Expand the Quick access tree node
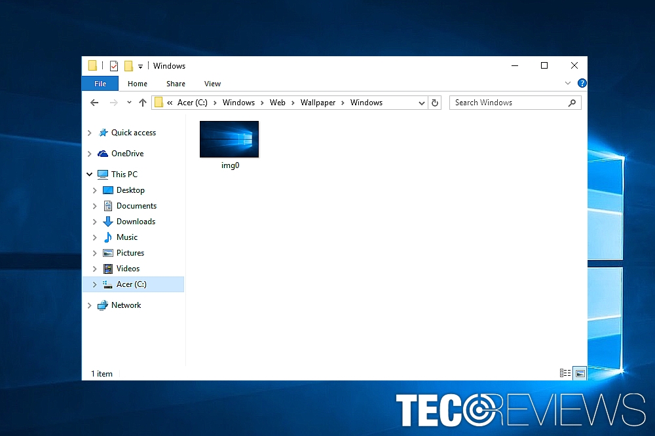Screen dimensions: 655x436 coord(89,133)
